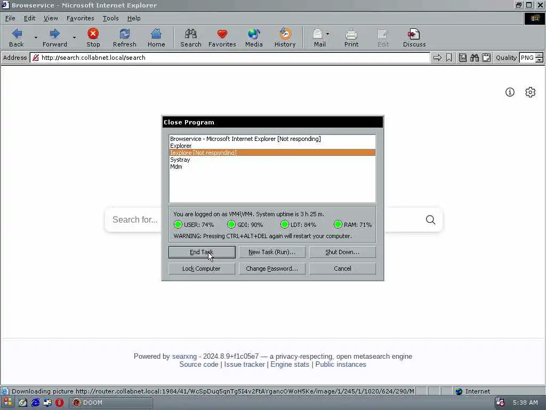
Task: Select Systray in the task list
Action: 272,160
